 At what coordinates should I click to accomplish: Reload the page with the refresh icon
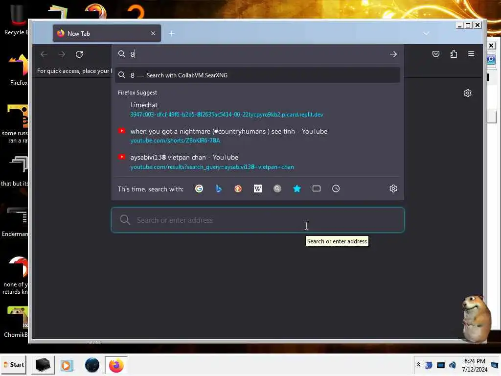click(79, 54)
